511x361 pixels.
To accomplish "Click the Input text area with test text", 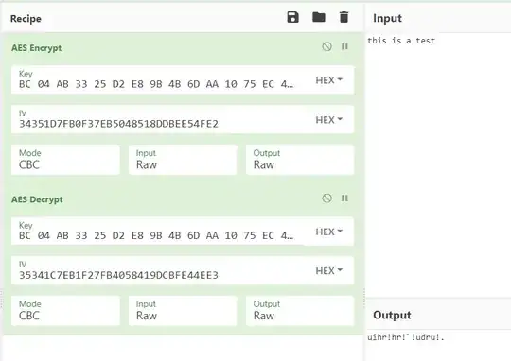I will (x=438, y=164).
